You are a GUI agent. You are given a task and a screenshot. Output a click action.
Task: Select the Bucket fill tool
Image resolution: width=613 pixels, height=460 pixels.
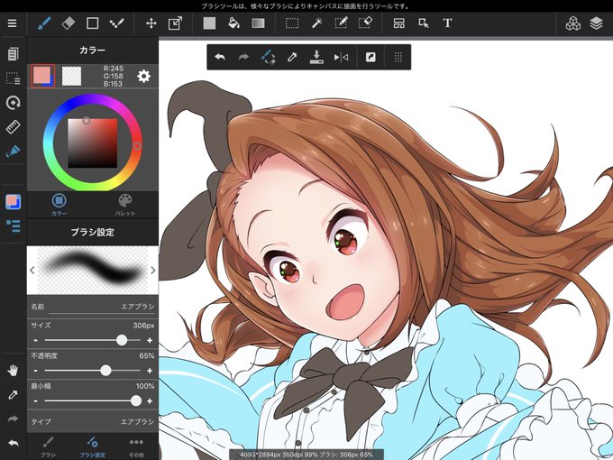(x=233, y=23)
